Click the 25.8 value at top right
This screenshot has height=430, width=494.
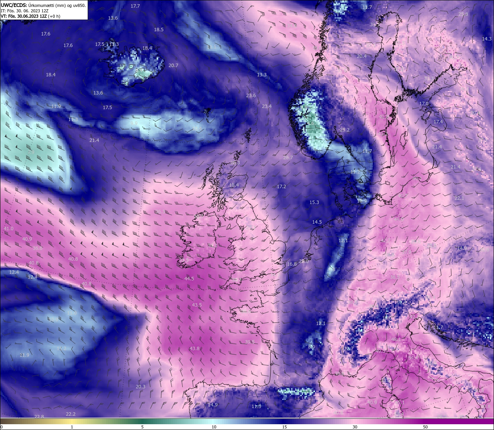pos(463,14)
